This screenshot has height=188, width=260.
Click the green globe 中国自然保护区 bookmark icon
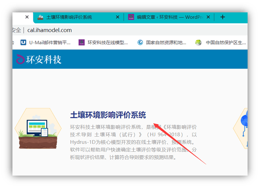(x=198, y=43)
